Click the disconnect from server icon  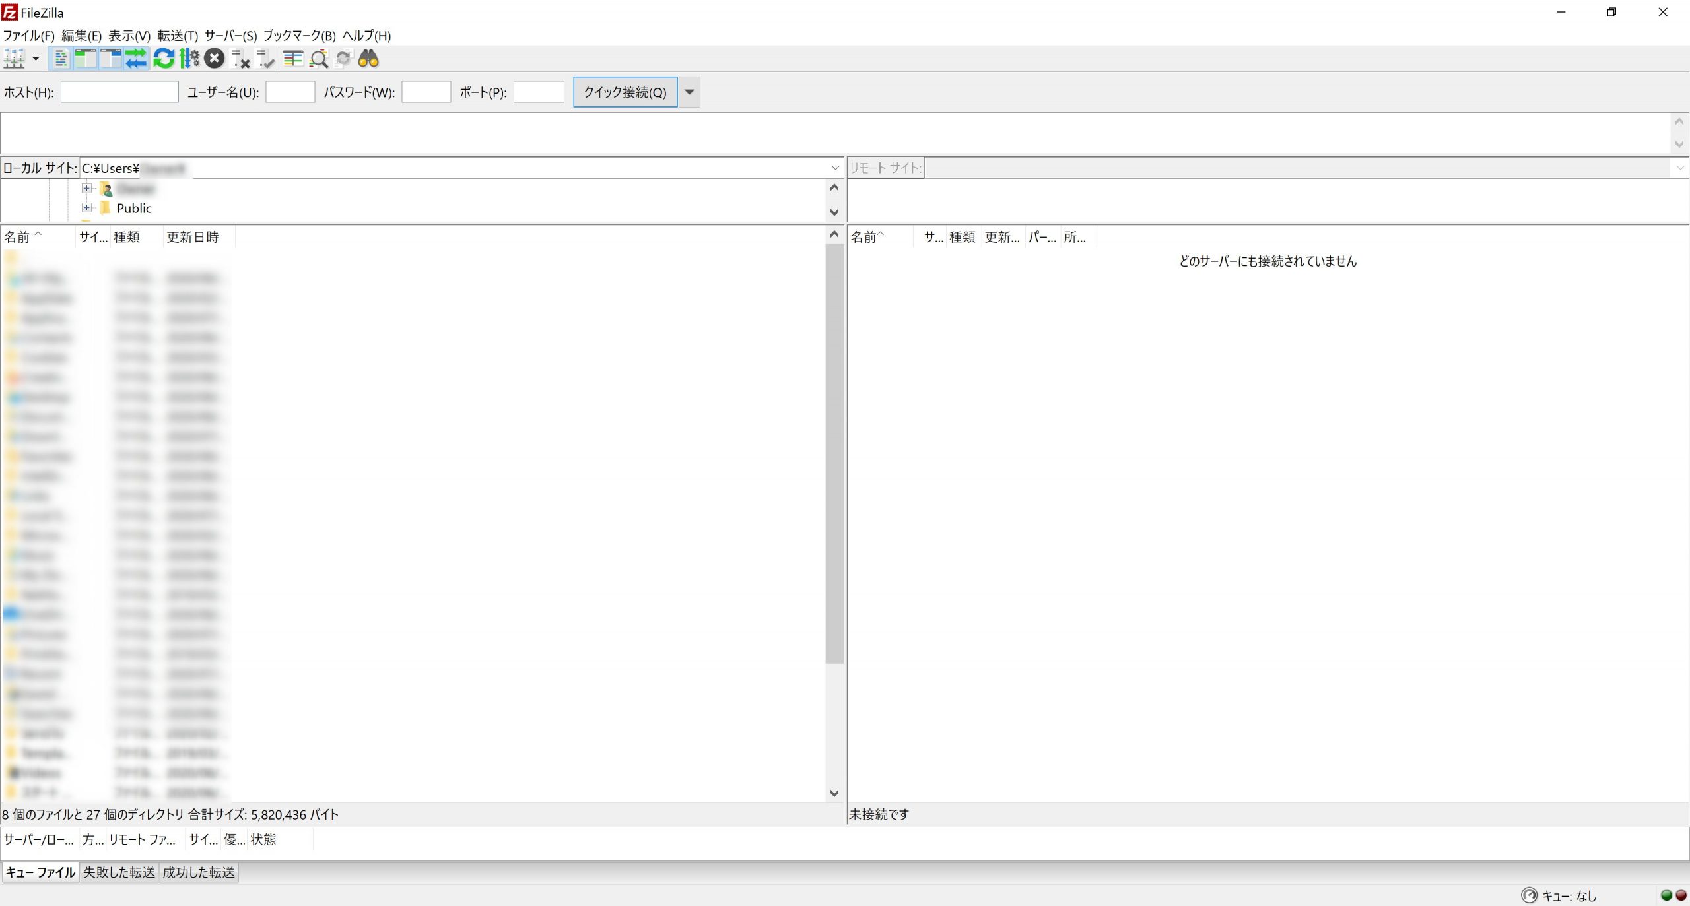pyautogui.click(x=240, y=59)
